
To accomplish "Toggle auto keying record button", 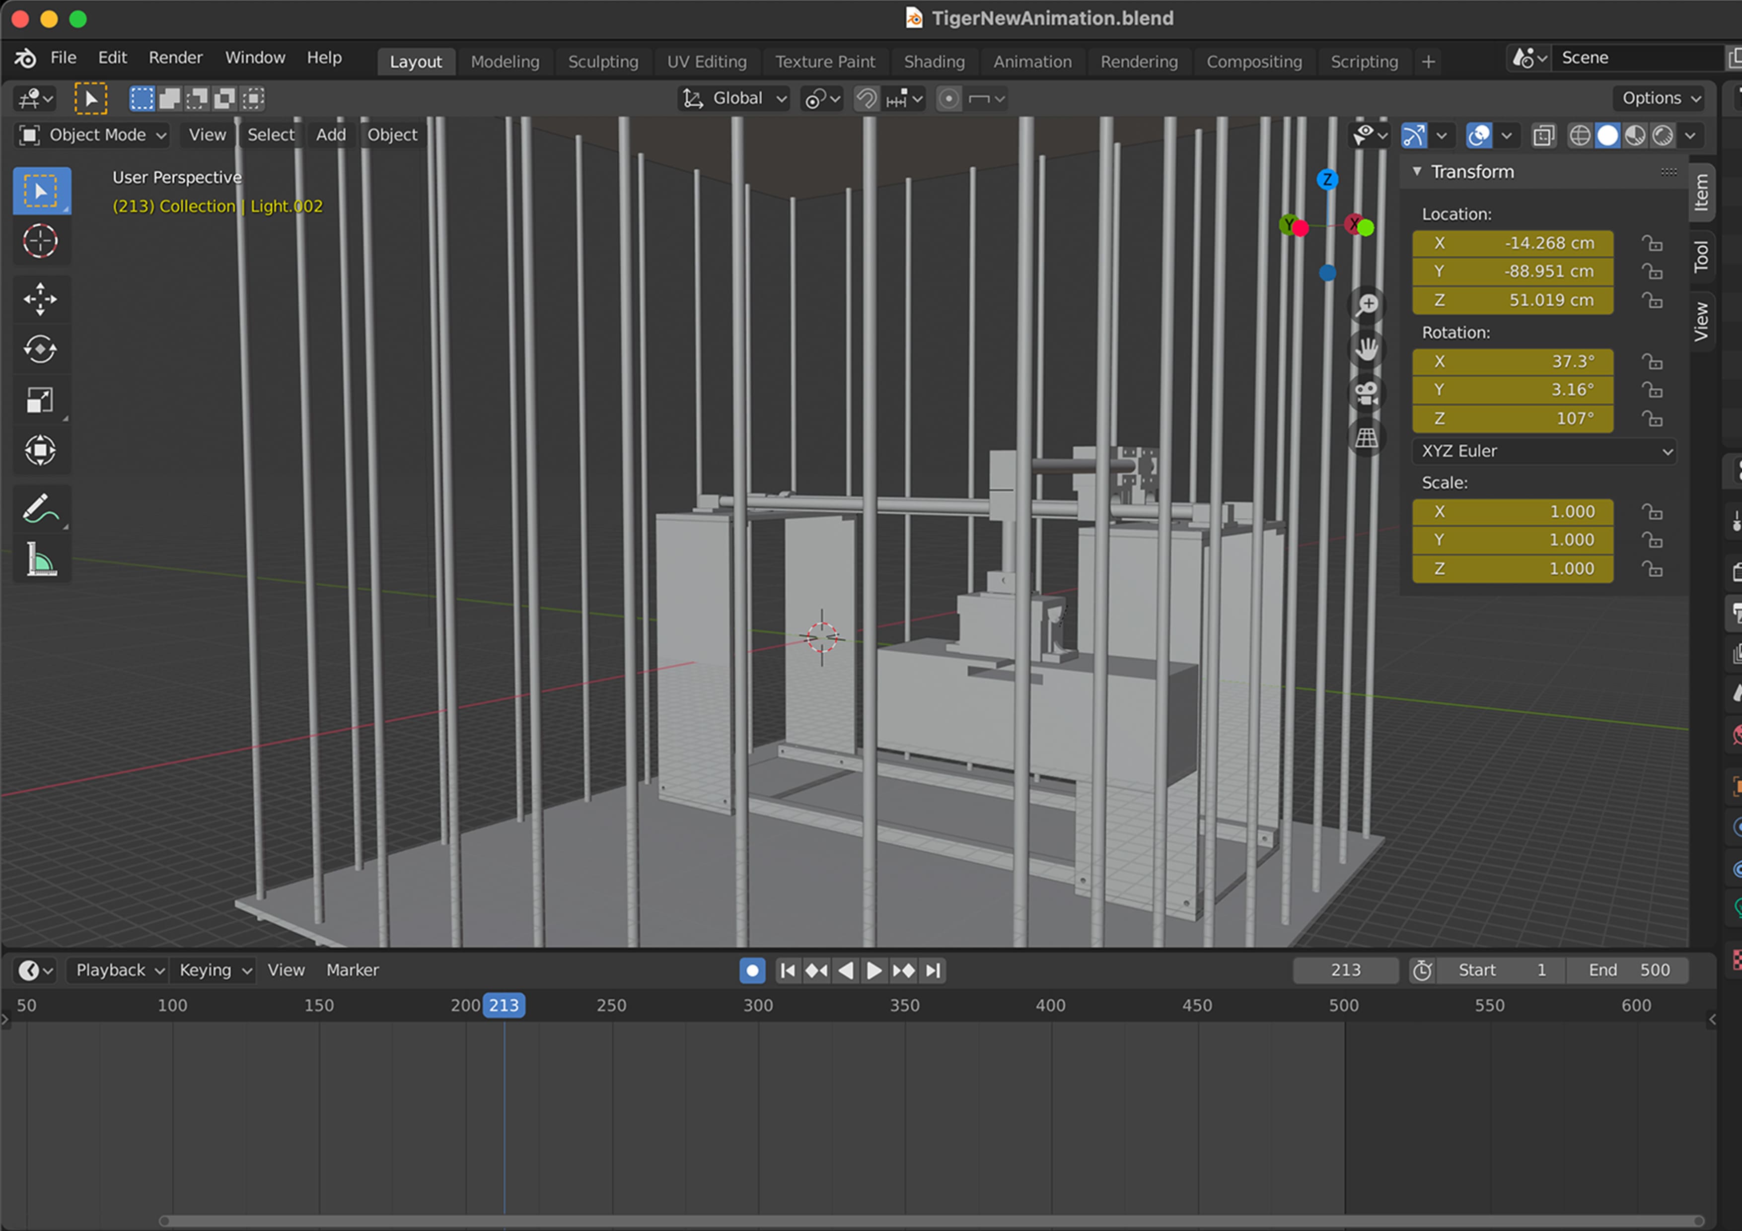I will (x=753, y=970).
